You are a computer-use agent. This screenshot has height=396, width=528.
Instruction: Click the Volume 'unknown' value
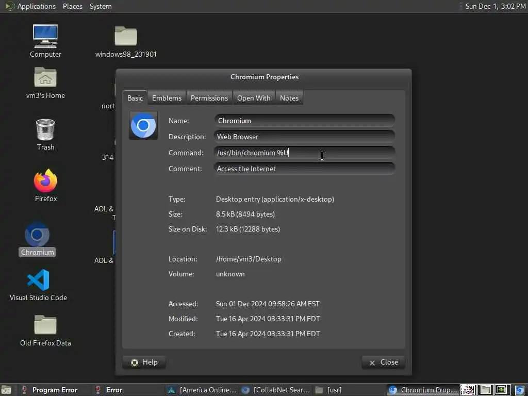click(x=230, y=274)
